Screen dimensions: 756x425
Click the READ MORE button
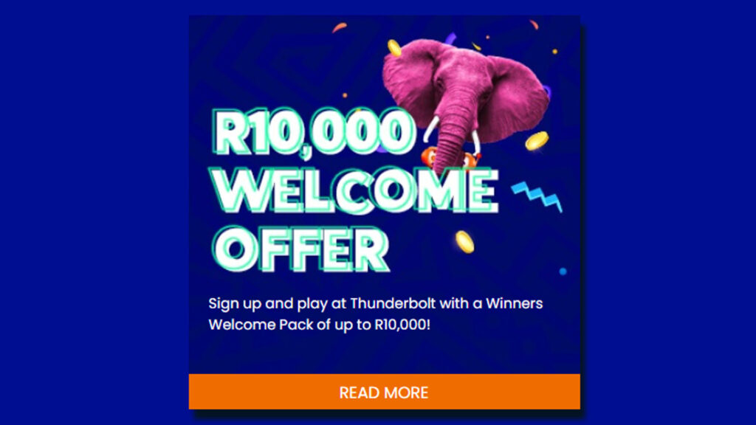point(384,392)
